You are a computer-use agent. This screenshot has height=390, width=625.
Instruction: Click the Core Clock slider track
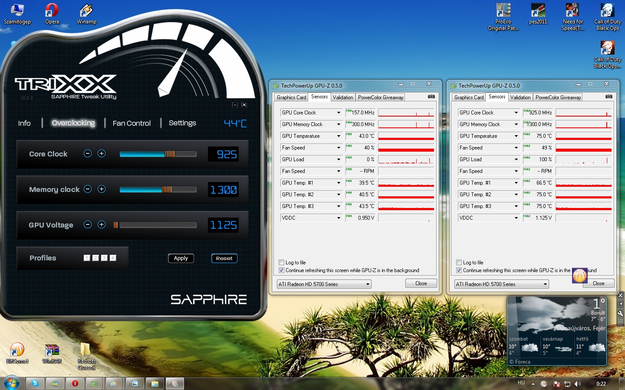point(158,154)
